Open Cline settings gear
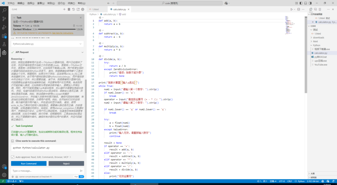This screenshot has width=337, height=185. [x=83, y=9]
